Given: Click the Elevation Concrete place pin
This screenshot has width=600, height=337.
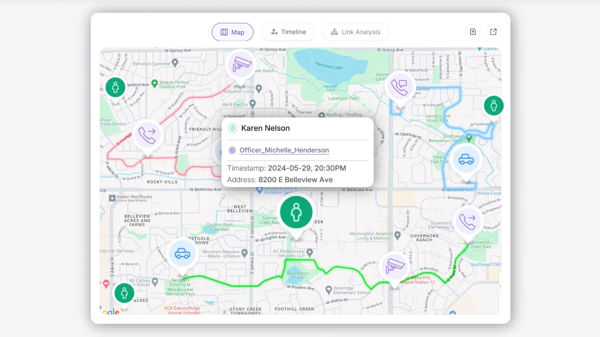Looking at the screenshot, I should point(175,62).
